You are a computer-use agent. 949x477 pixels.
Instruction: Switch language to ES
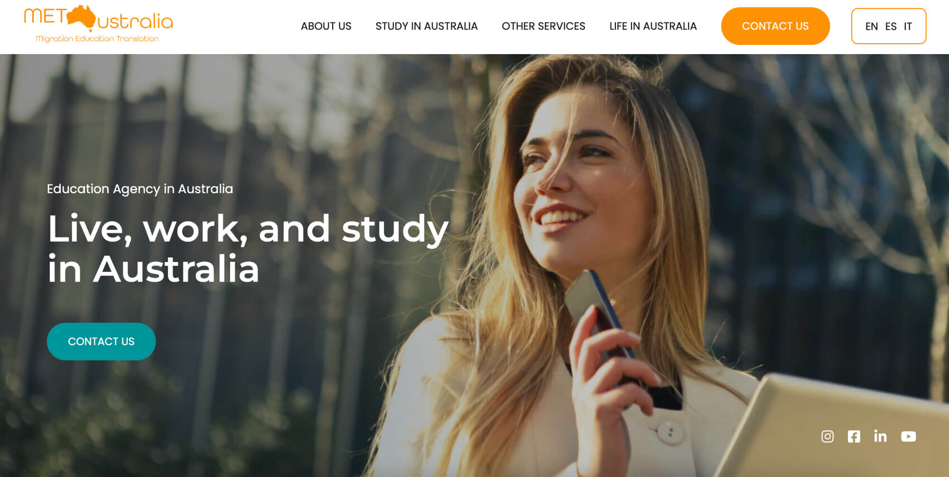click(x=891, y=27)
